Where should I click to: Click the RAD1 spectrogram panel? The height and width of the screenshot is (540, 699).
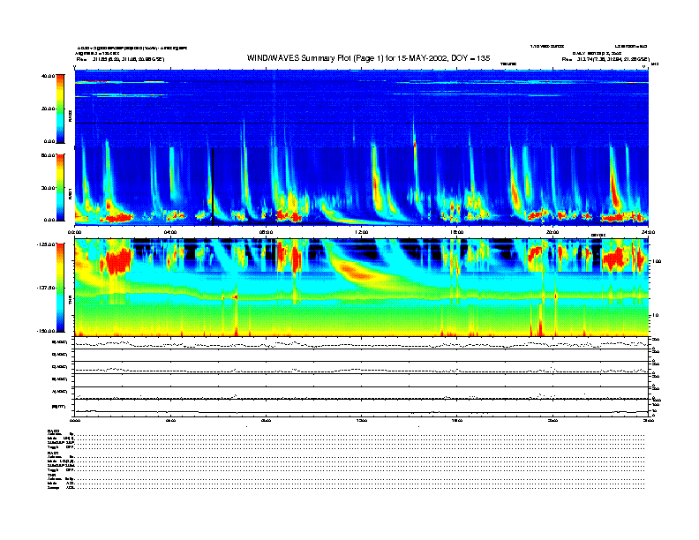362,186
